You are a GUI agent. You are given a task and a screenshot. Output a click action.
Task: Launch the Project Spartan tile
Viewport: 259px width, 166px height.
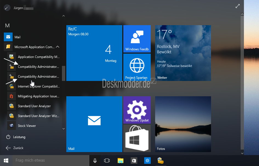[x=137, y=67]
